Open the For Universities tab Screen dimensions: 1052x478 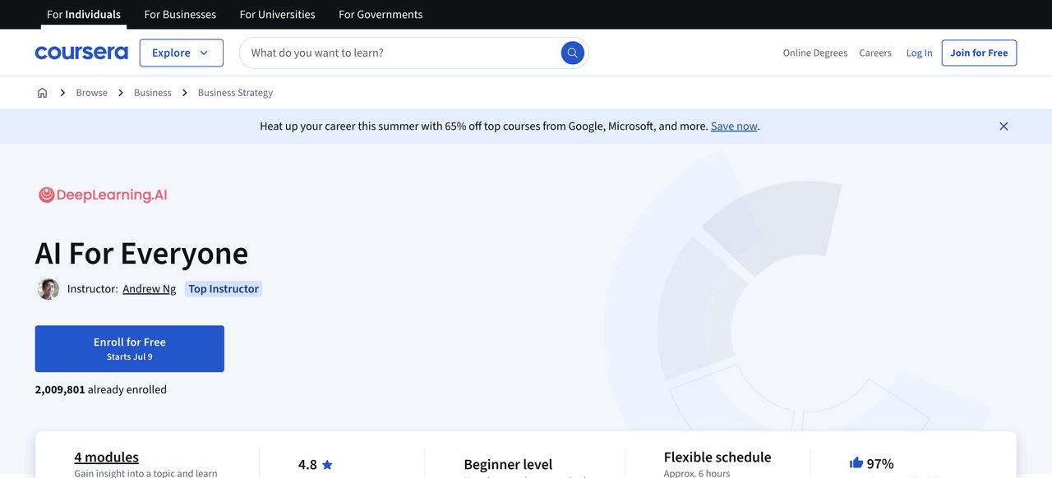(x=277, y=15)
